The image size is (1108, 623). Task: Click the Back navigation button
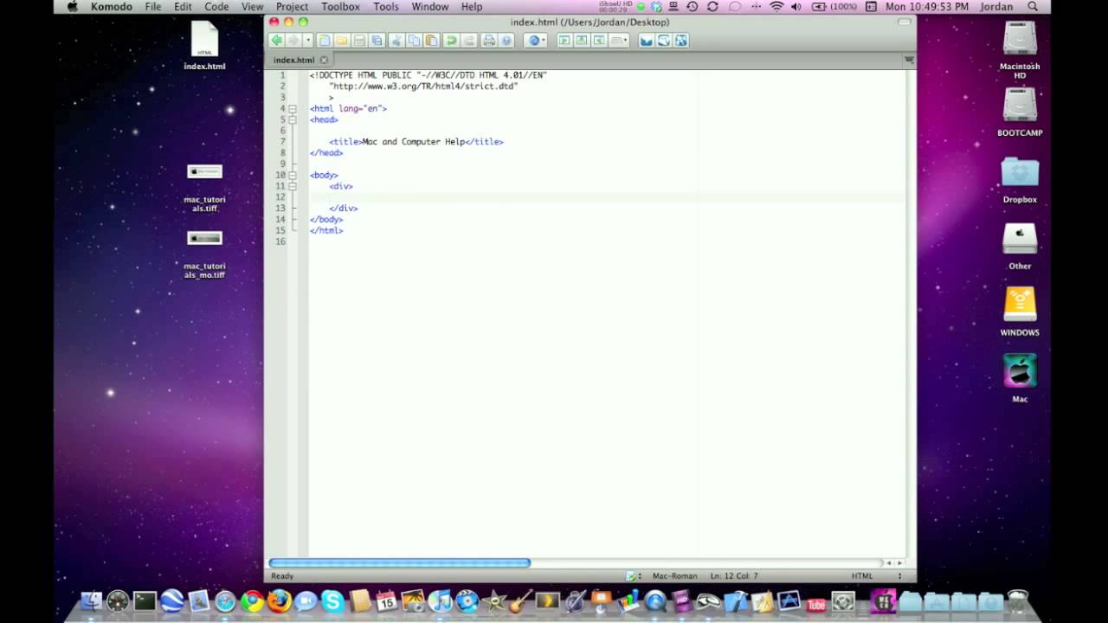(276, 40)
